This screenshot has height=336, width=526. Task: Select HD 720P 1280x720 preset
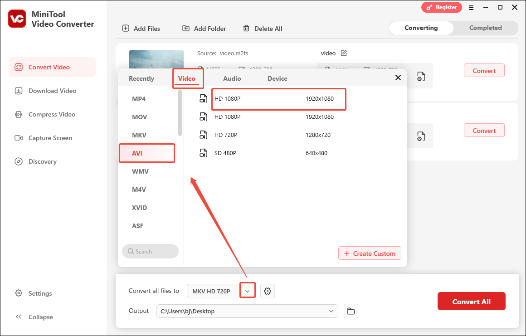[272, 135]
